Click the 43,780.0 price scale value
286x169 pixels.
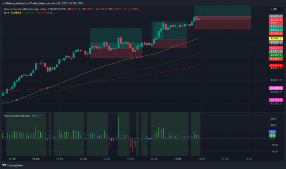[276, 104]
